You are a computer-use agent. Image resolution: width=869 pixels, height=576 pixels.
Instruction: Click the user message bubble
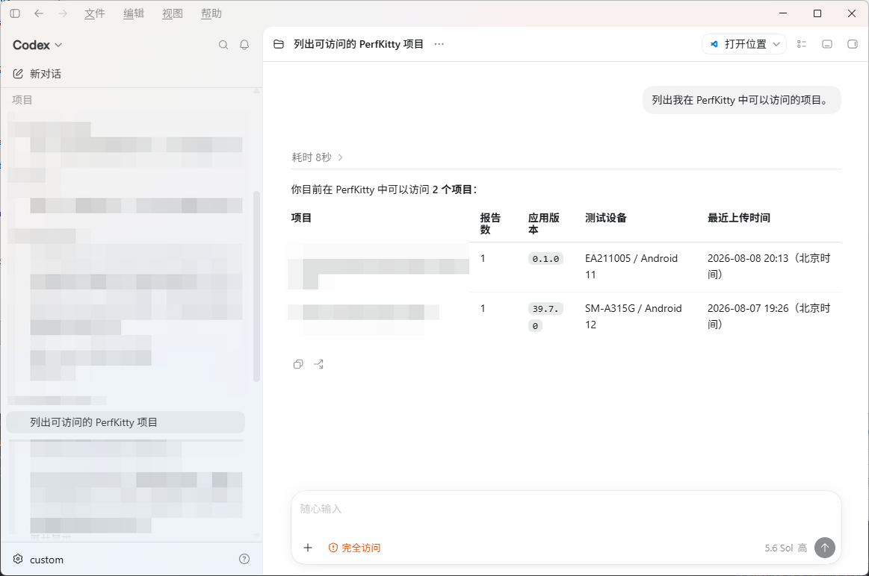tap(741, 100)
